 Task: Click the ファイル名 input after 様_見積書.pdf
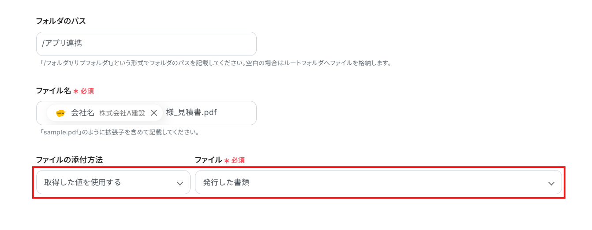(x=236, y=113)
